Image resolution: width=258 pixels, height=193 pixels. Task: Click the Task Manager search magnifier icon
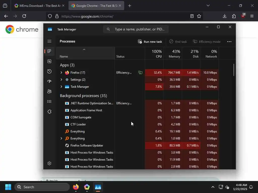(108, 29)
